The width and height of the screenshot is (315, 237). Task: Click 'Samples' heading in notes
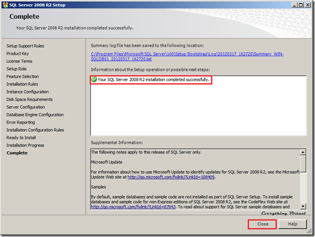pos(98,187)
